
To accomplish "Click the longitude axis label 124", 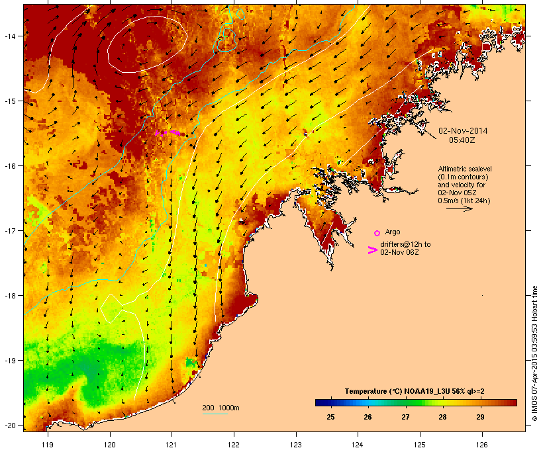I will pos(358,445).
